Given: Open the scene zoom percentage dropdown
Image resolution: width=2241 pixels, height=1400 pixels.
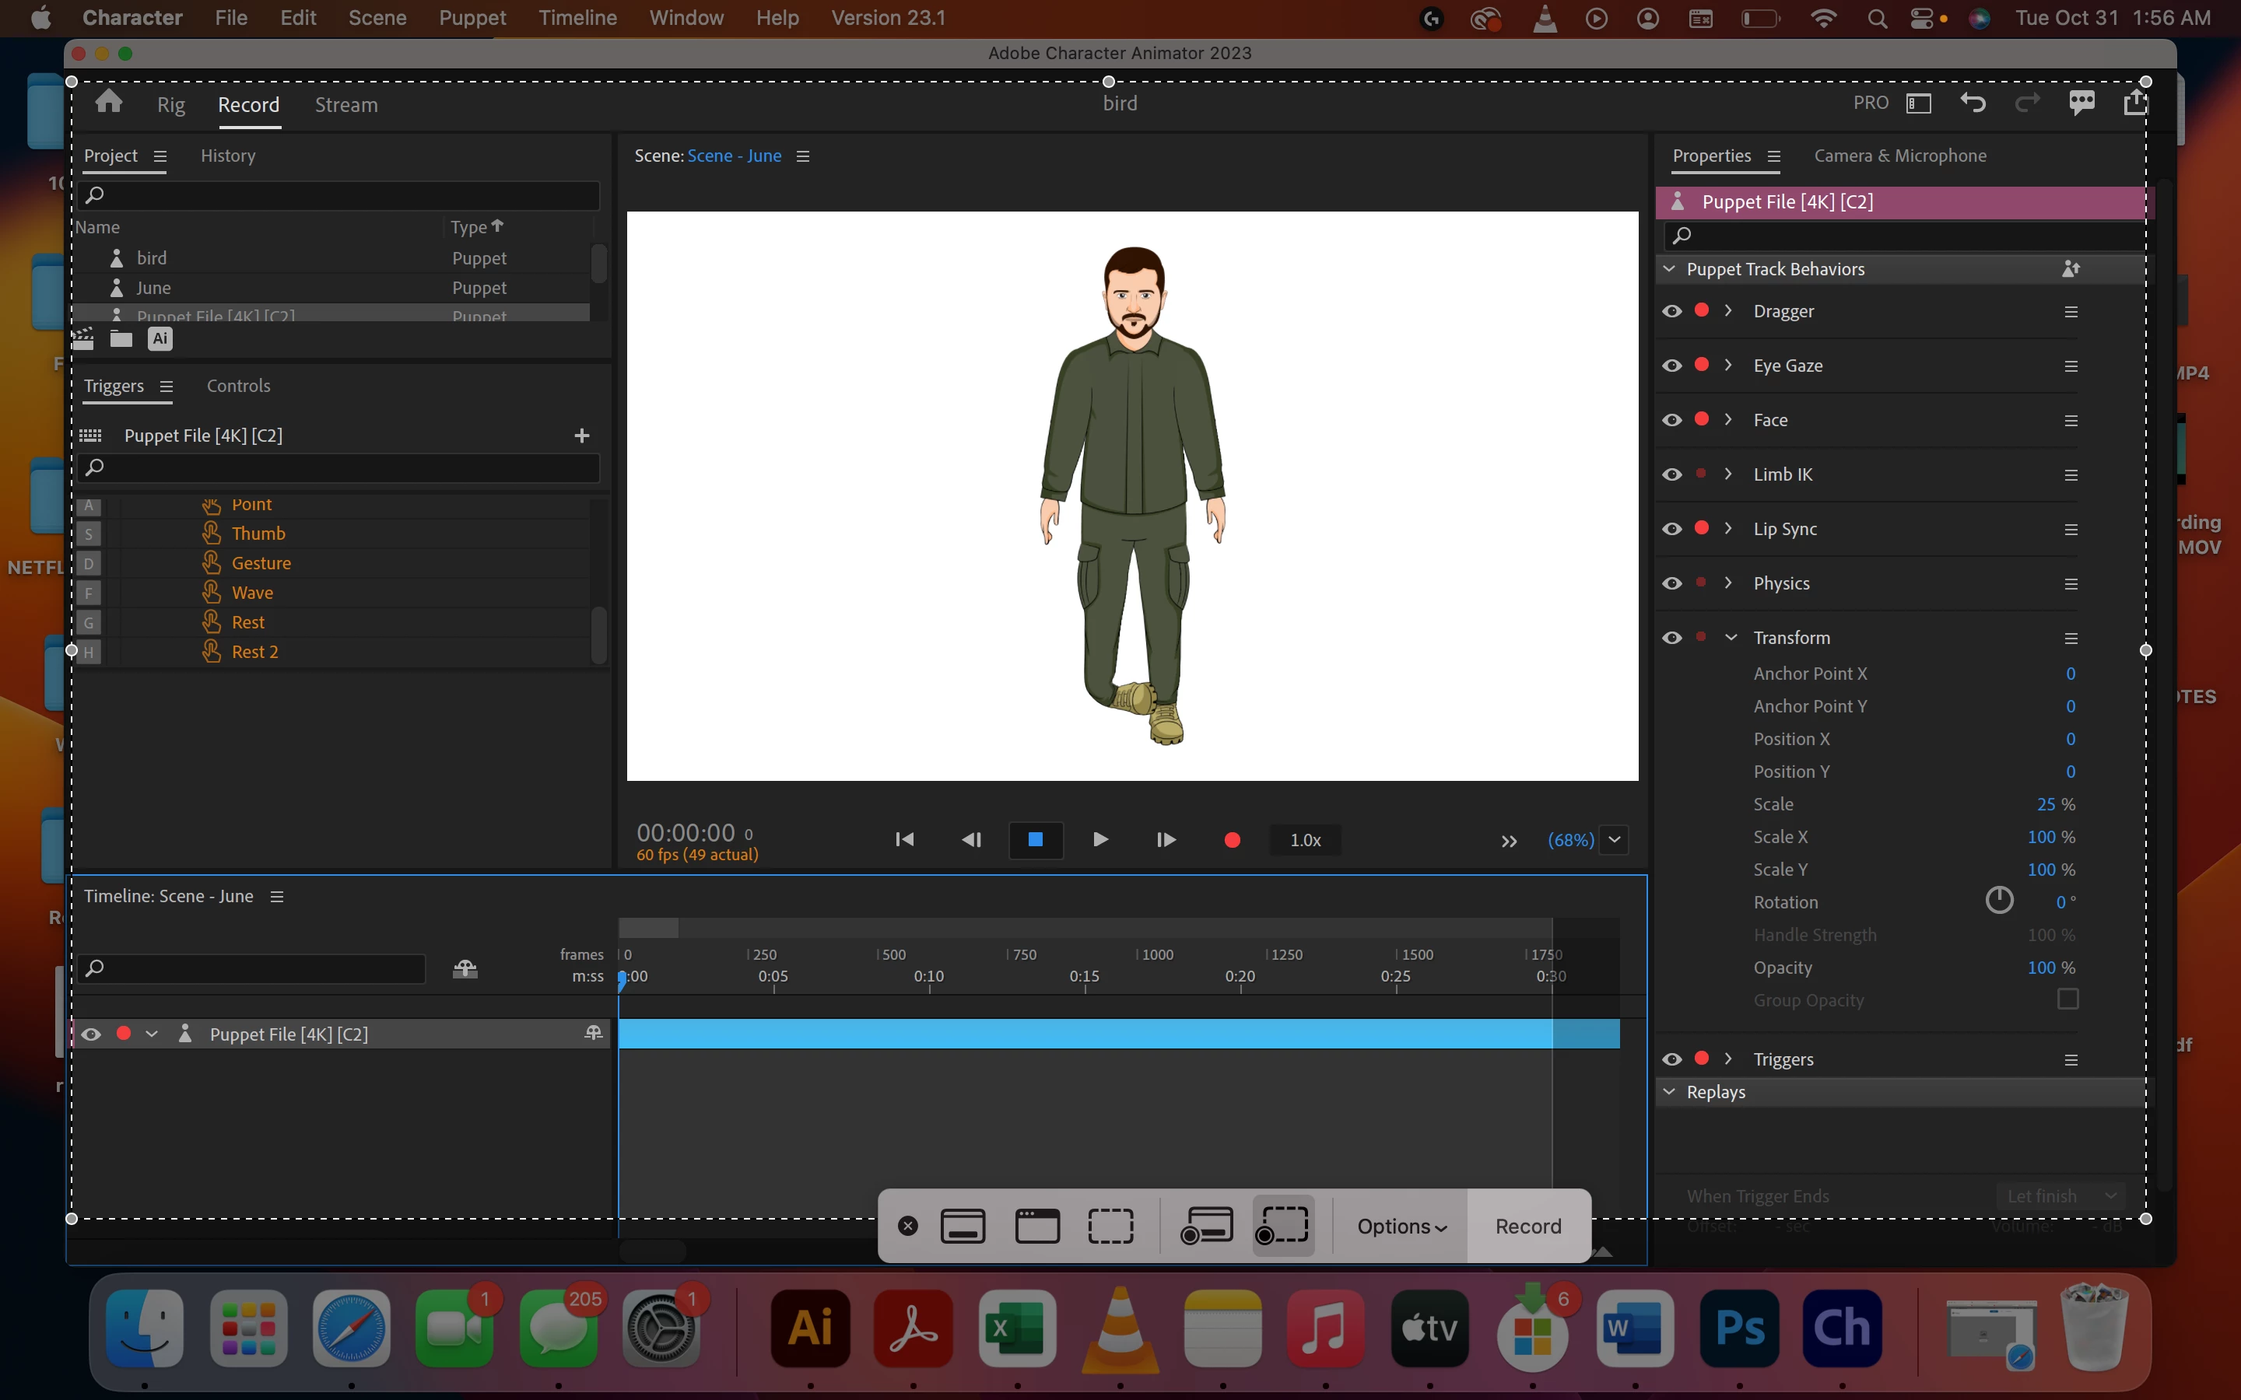Looking at the screenshot, I should click(x=1614, y=840).
